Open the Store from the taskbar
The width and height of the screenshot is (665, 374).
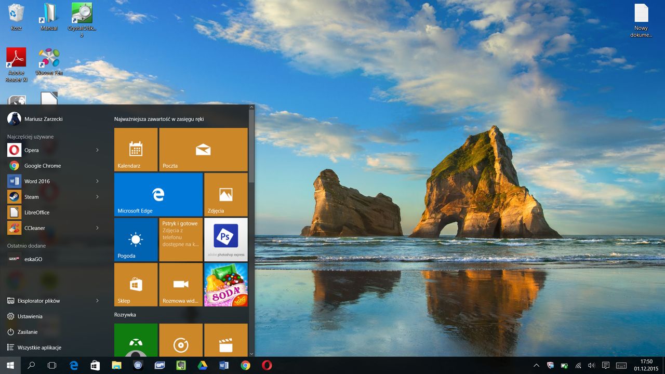pyautogui.click(x=95, y=365)
